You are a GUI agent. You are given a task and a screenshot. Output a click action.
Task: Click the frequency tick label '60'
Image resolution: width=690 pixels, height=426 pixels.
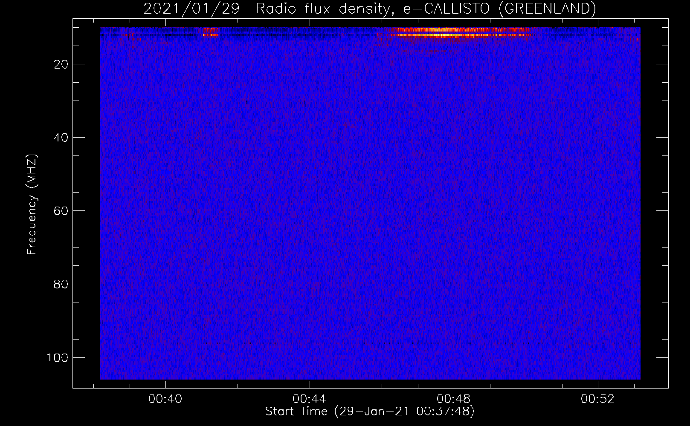pyautogui.click(x=61, y=211)
